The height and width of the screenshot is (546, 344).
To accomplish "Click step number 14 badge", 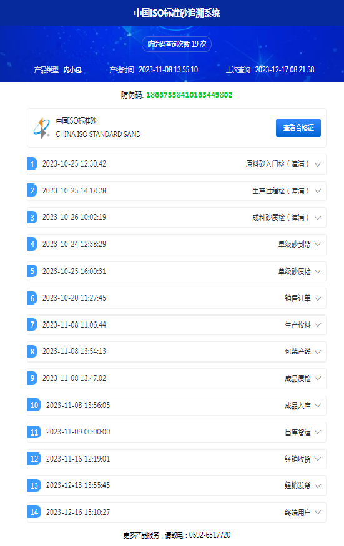I will coord(34,512).
